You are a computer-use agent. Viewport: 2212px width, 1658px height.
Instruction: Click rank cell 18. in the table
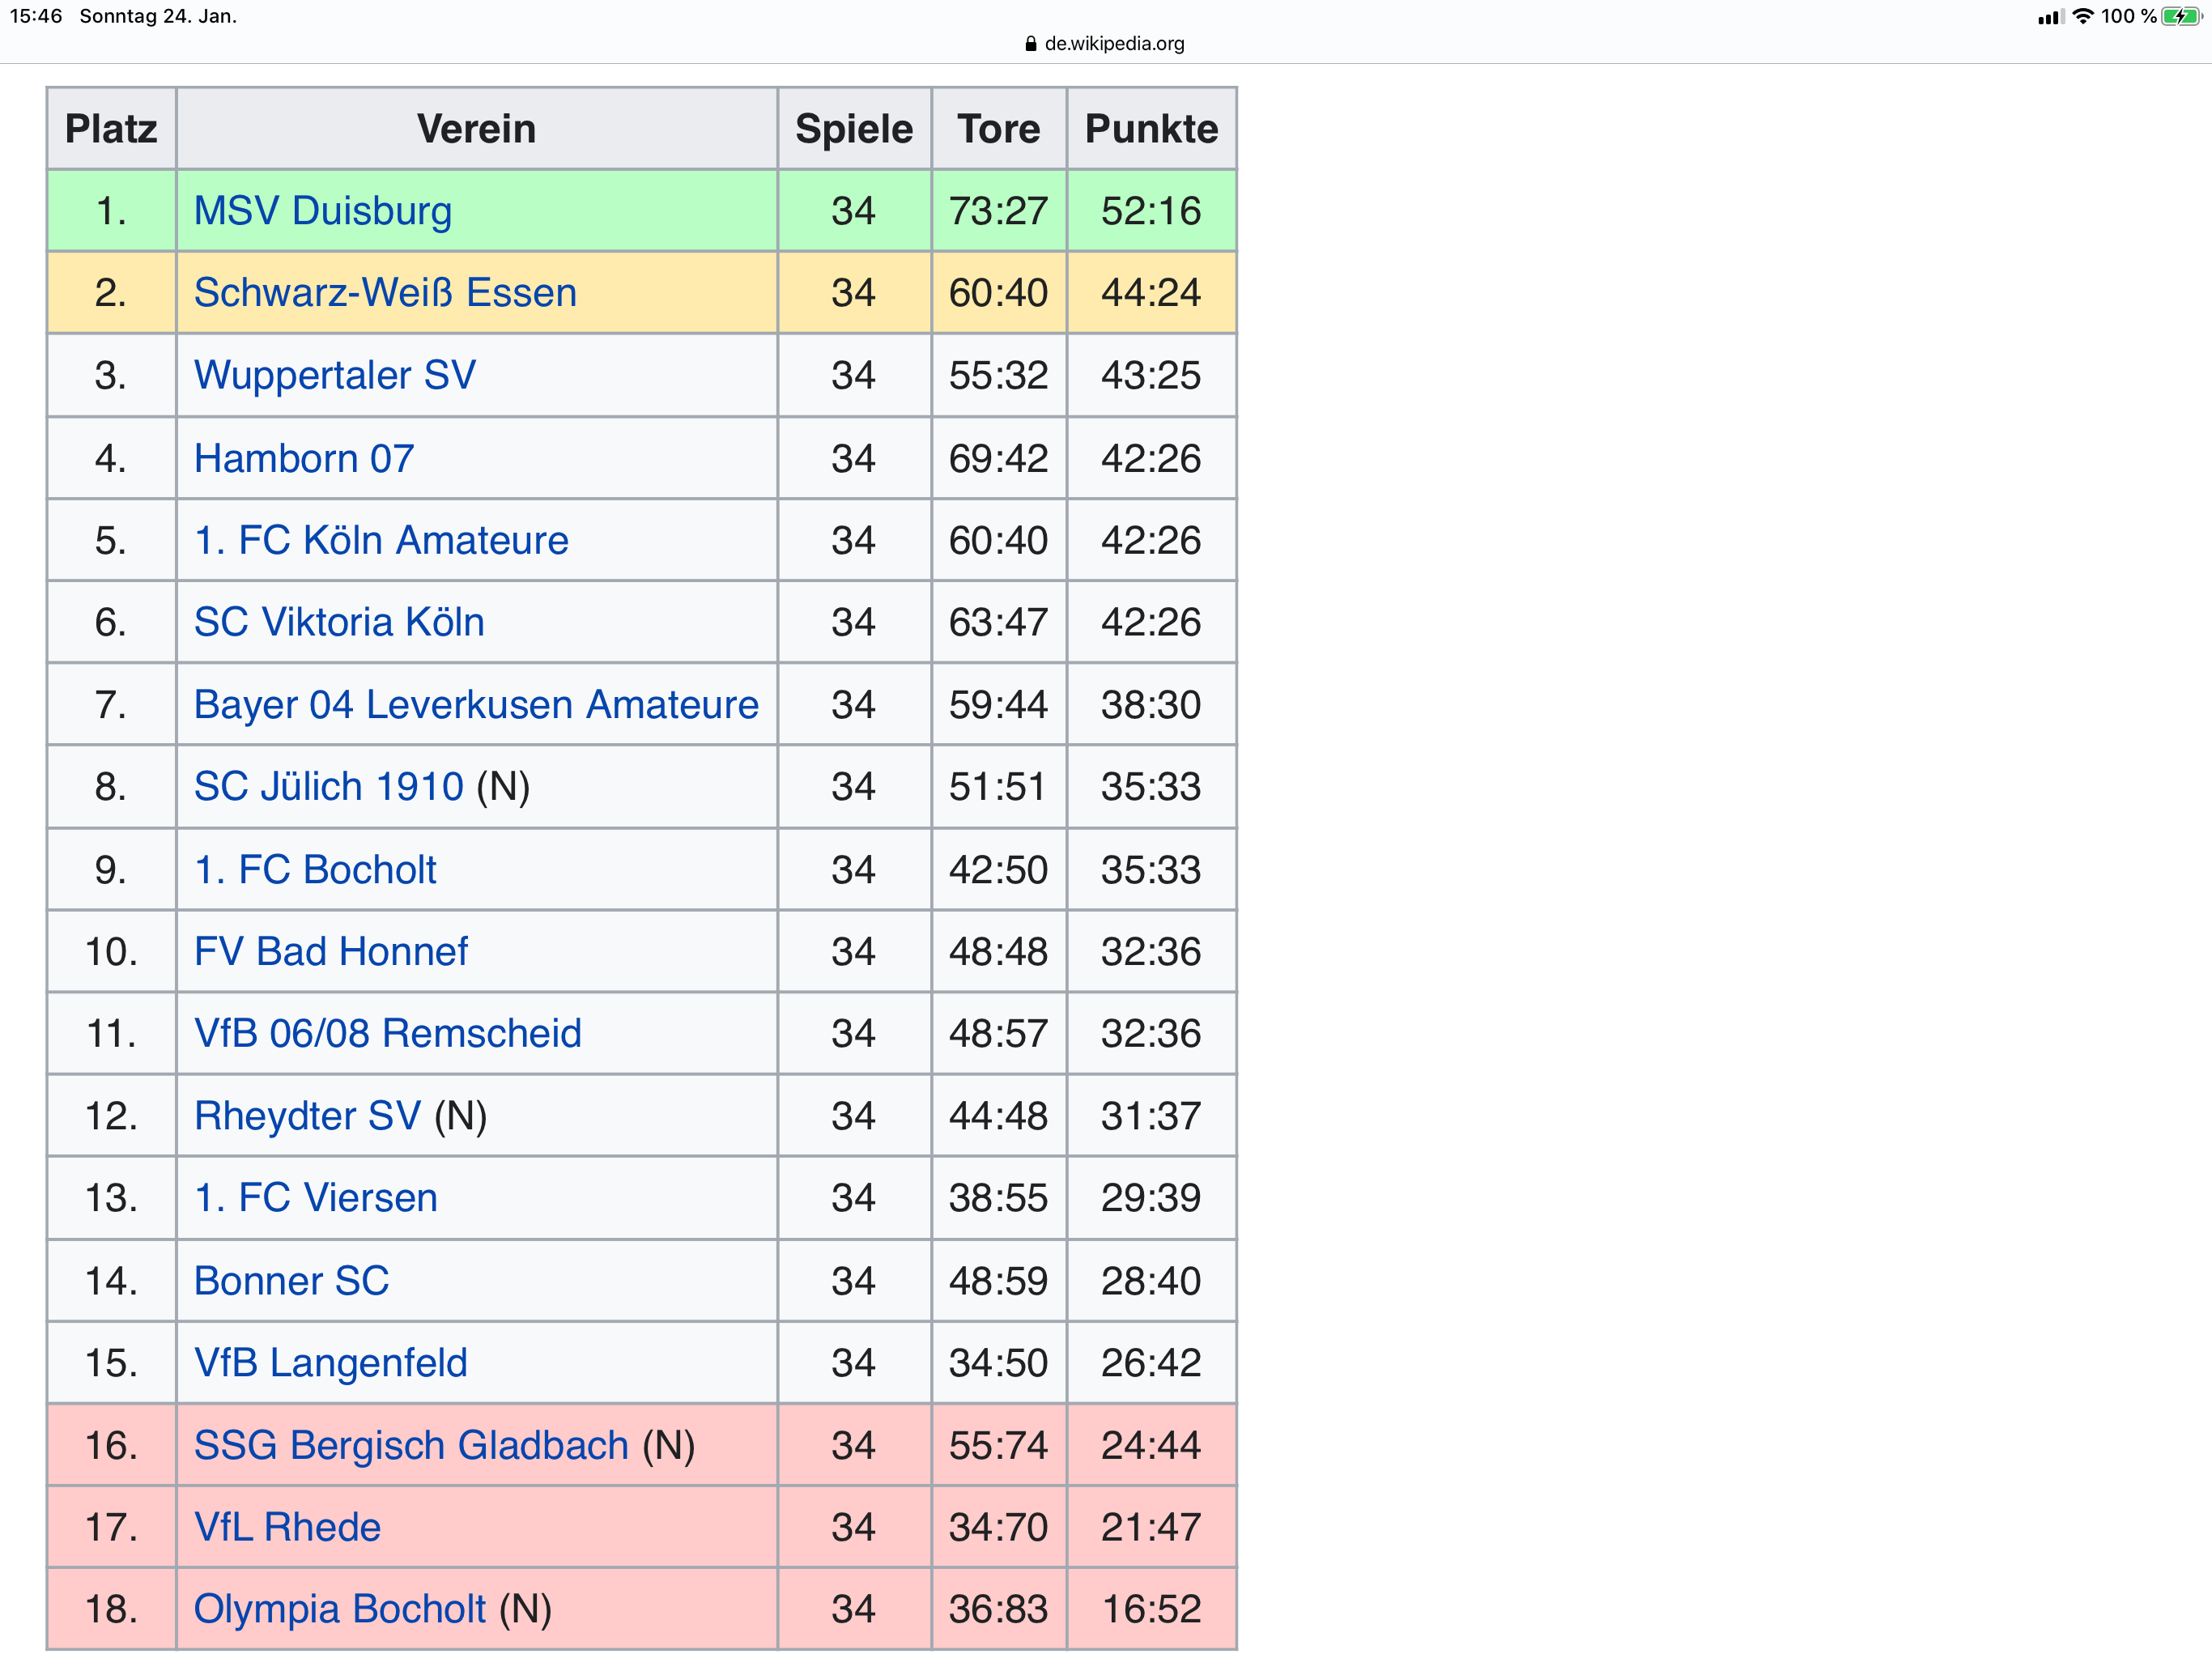tap(111, 1610)
